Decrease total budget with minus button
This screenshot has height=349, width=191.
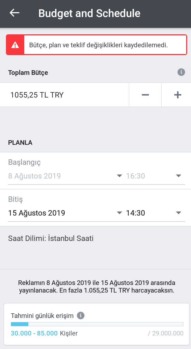click(x=145, y=95)
